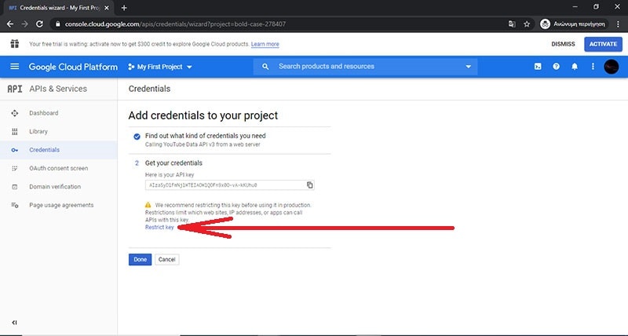Activate Cloud Shell icon
This screenshot has width=628, height=336.
coord(538,67)
